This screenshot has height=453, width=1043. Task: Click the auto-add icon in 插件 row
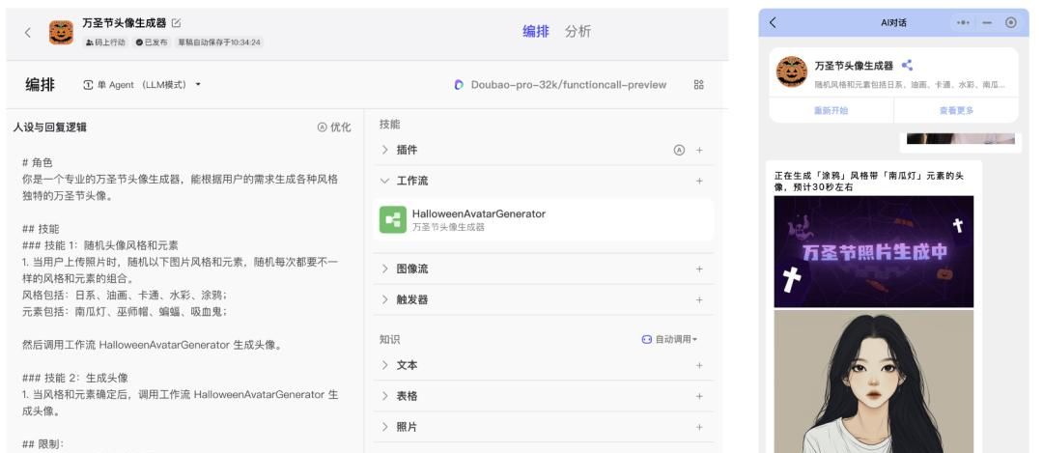pos(679,151)
